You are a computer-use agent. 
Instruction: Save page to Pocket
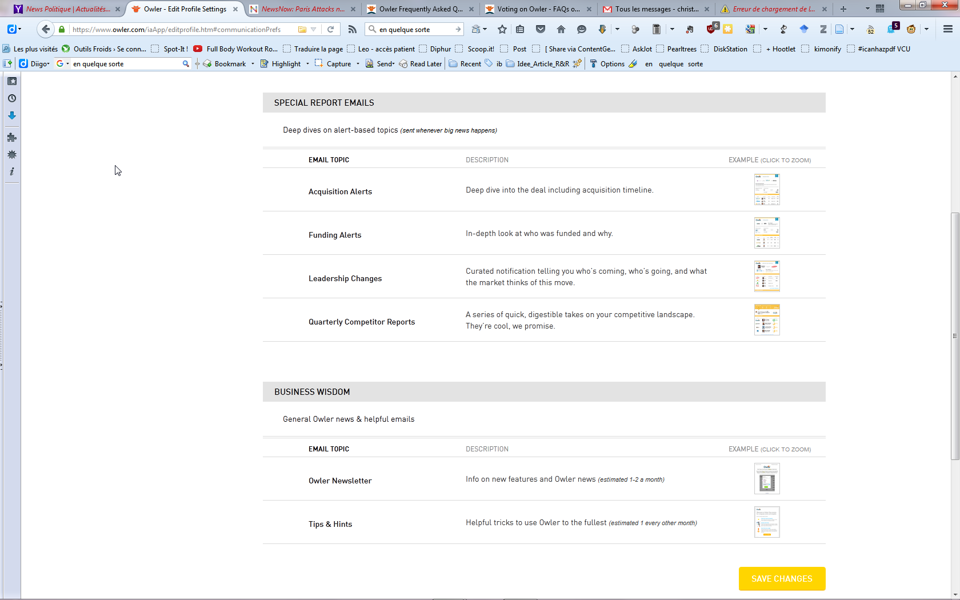click(x=541, y=29)
